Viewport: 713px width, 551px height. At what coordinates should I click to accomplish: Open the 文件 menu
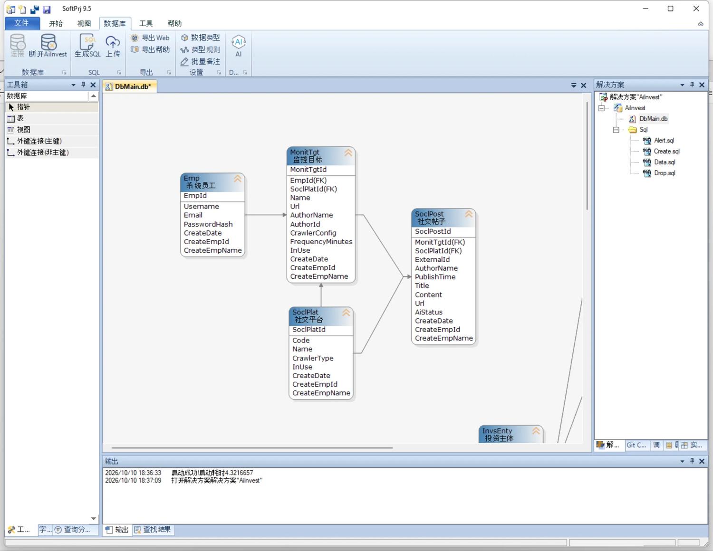(22, 23)
